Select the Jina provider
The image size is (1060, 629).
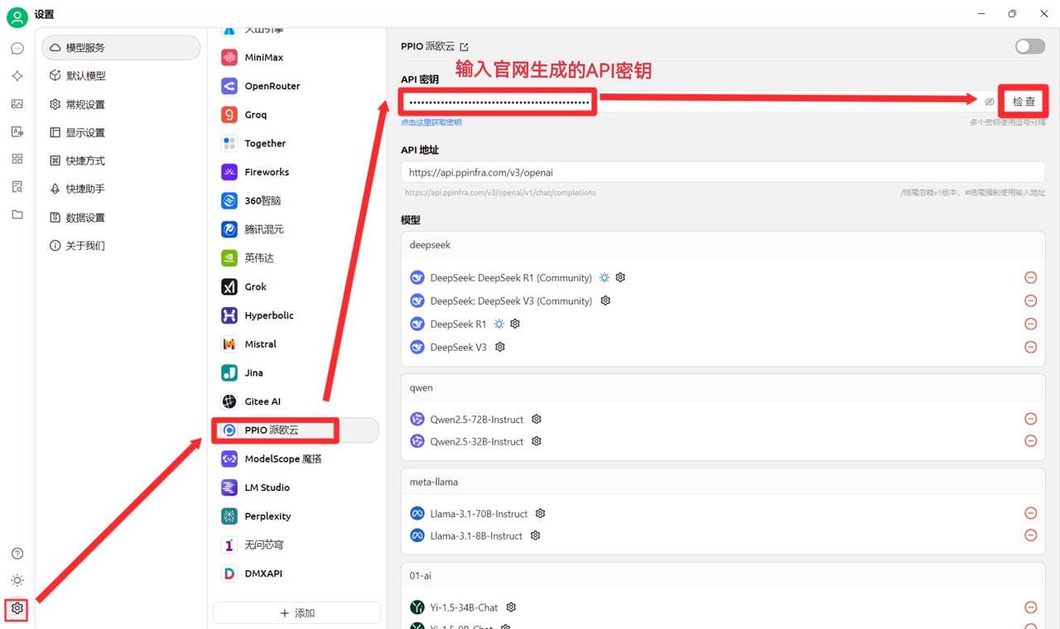coord(296,373)
